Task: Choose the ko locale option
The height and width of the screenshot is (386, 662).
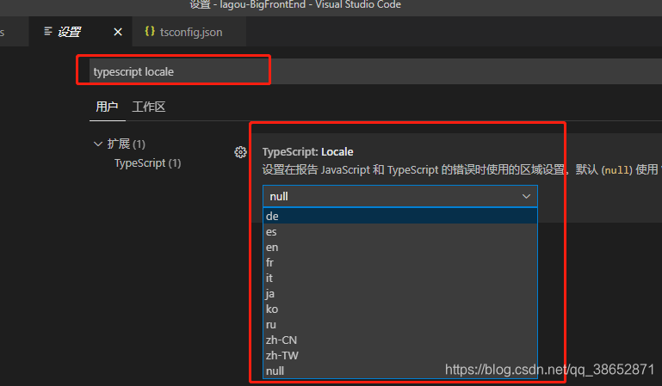Action: pyautogui.click(x=399, y=309)
